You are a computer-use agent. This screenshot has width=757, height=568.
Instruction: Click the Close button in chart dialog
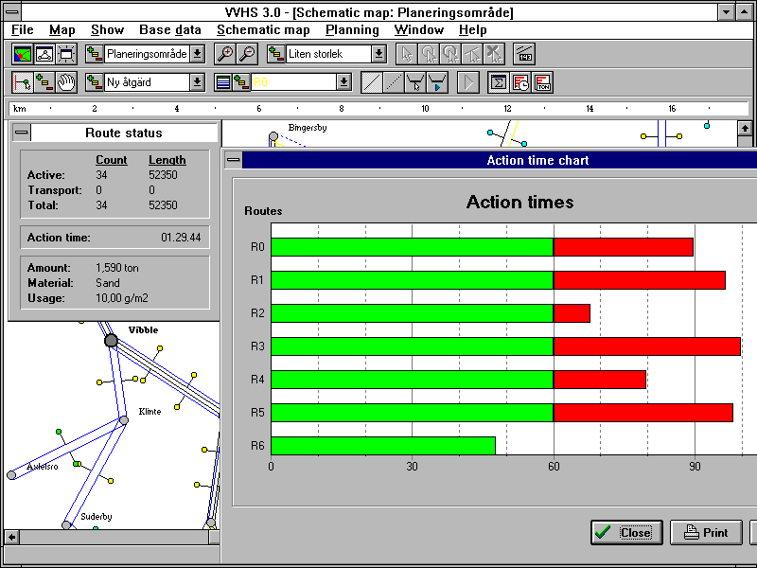click(626, 532)
